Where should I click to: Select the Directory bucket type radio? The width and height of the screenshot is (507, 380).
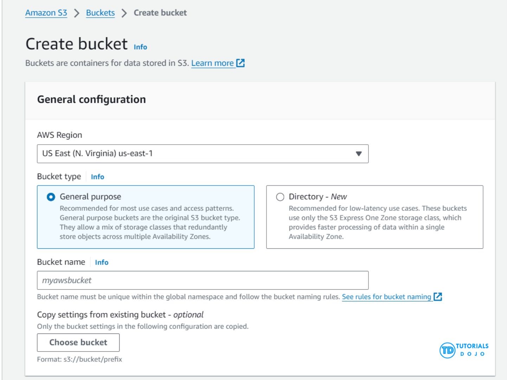click(x=280, y=197)
